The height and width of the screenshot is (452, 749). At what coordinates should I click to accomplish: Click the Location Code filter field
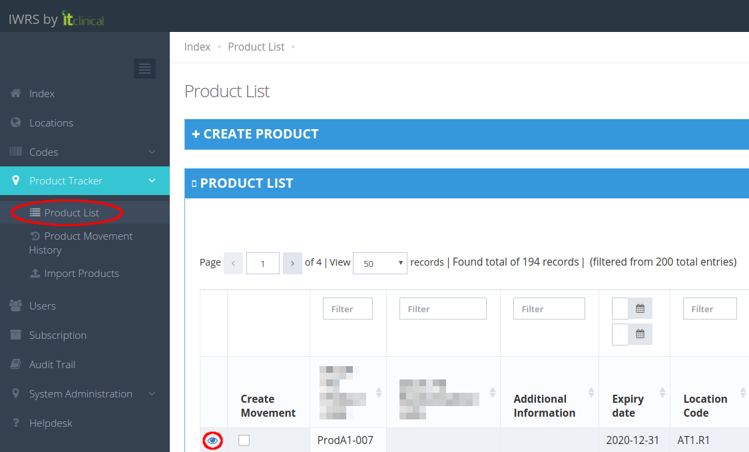(710, 309)
